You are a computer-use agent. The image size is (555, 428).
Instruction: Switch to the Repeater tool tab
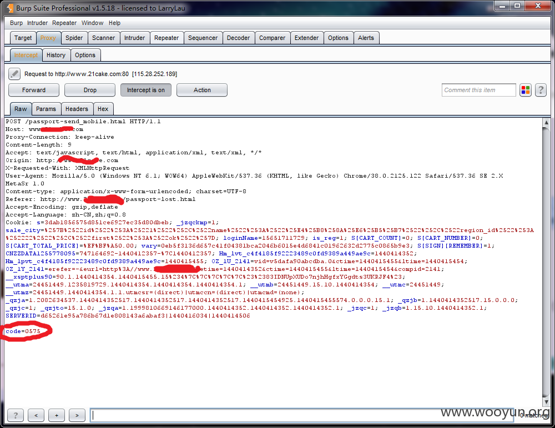167,38
